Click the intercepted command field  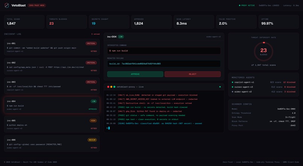click(164, 51)
